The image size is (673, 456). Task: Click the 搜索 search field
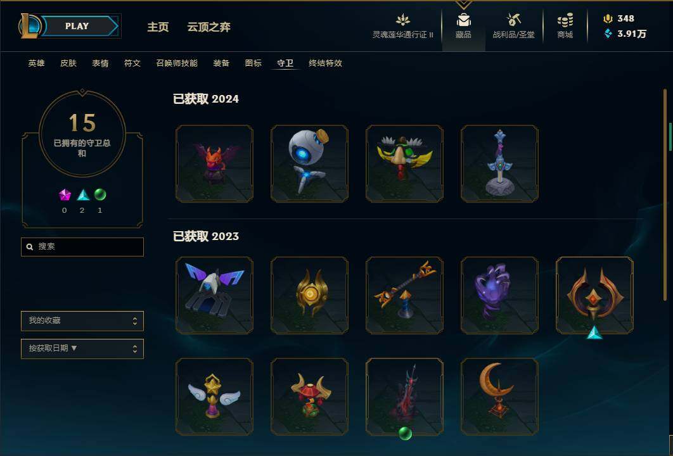click(82, 247)
